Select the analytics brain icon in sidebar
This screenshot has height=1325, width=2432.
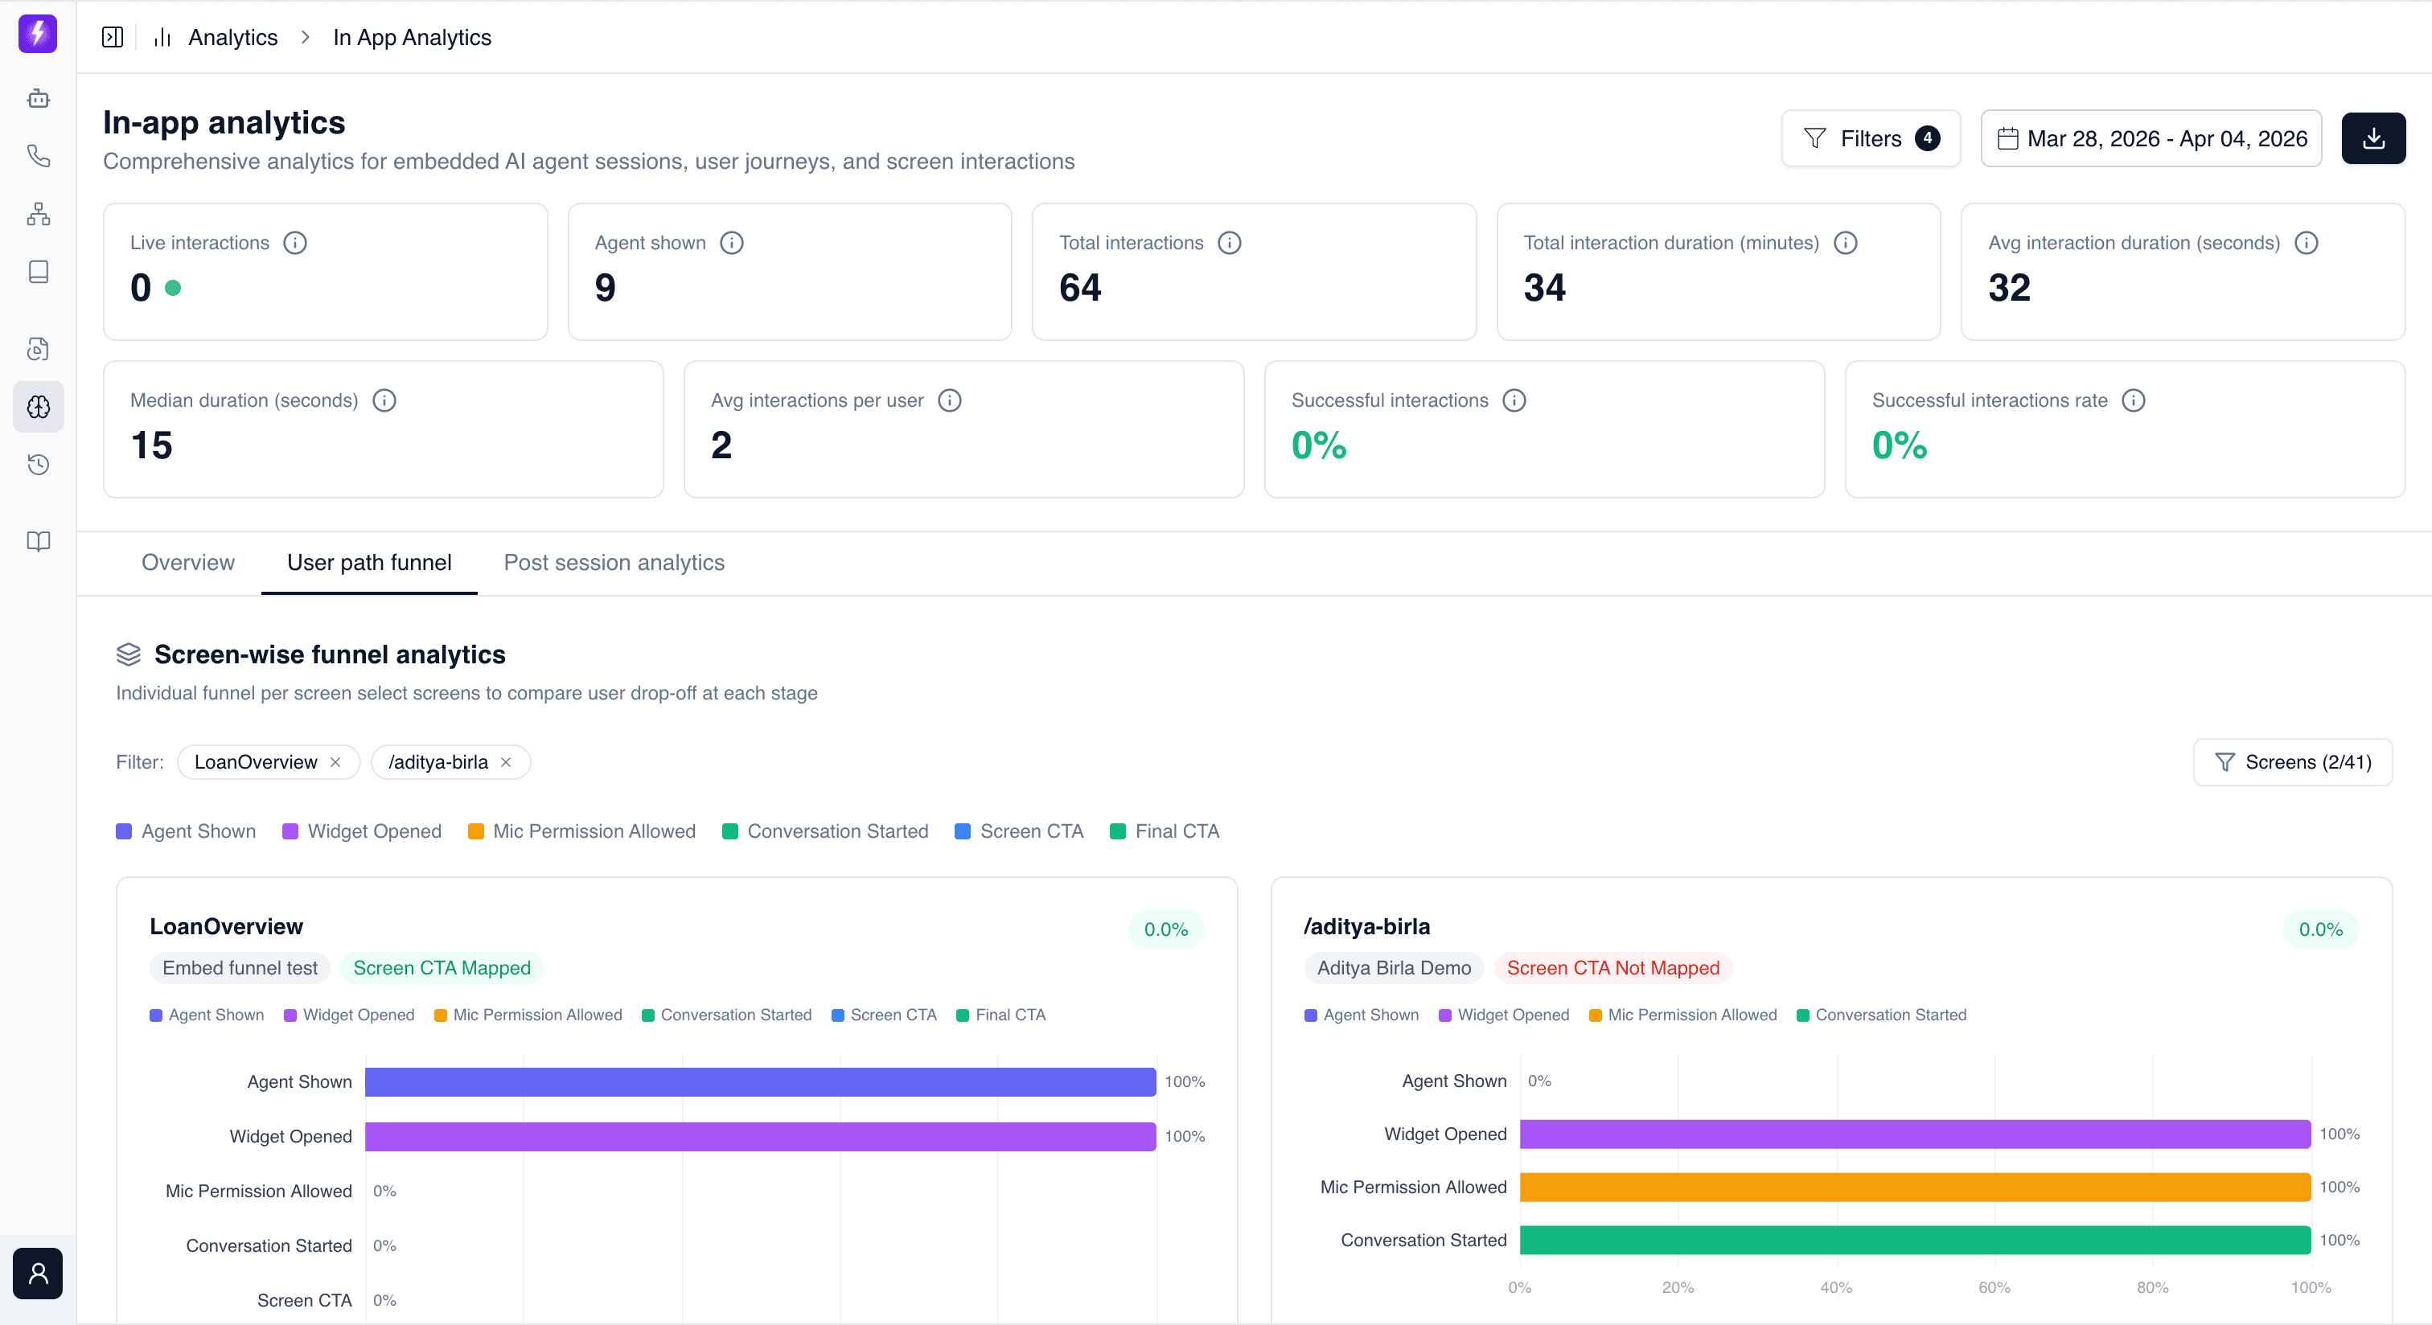tap(38, 407)
